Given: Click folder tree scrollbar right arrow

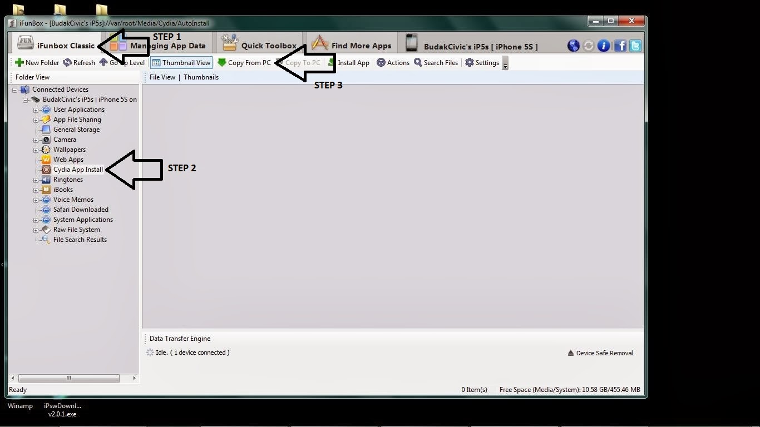Looking at the screenshot, I should (134, 378).
